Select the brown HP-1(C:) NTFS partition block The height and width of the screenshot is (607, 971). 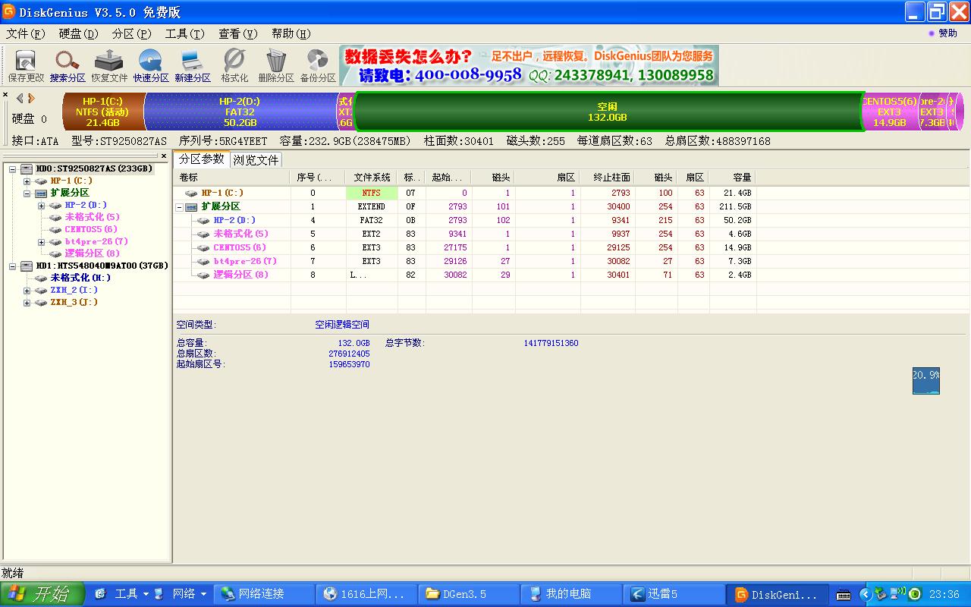[102, 112]
